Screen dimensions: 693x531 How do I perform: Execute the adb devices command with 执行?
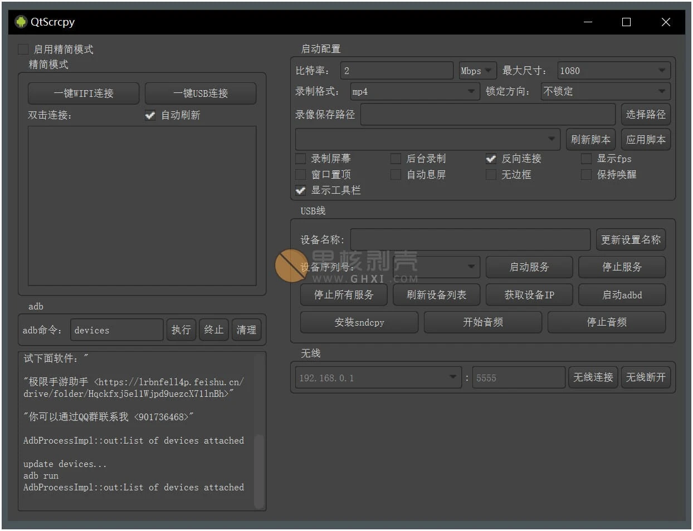(181, 330)
